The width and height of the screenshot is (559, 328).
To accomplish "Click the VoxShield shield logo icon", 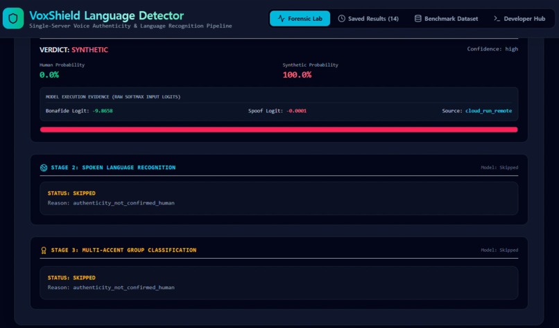I will tap(13, 18).
